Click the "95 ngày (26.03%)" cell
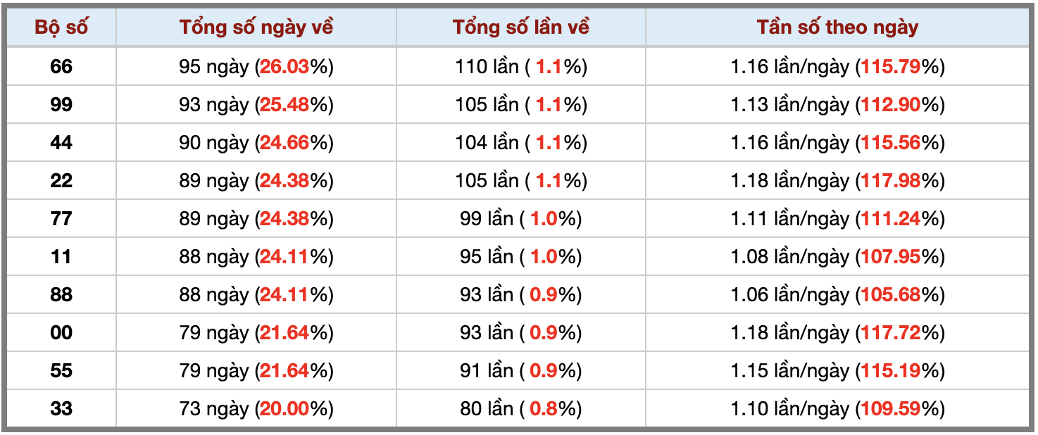The width and height of the screenshot is (1038, 435). (x=256, y=66)
